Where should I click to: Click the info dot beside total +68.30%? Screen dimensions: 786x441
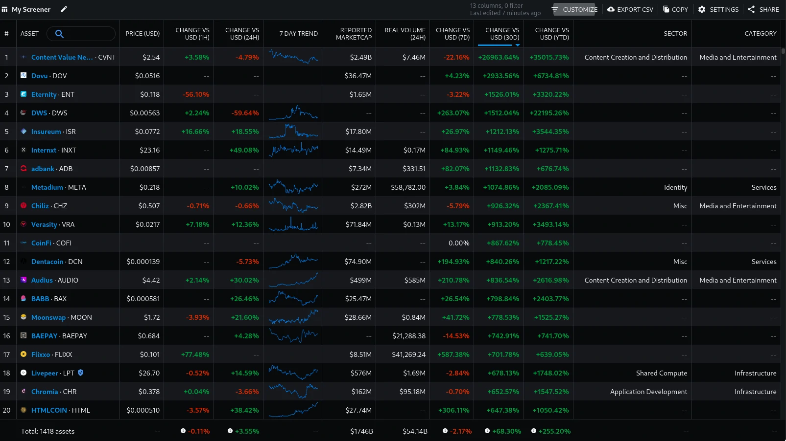coord(487,431)
